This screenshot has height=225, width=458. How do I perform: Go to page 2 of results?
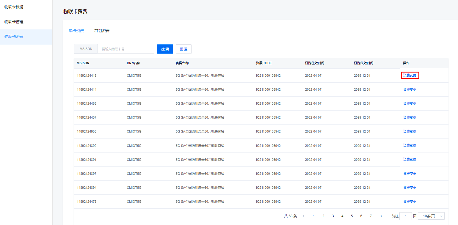point(323,216)
